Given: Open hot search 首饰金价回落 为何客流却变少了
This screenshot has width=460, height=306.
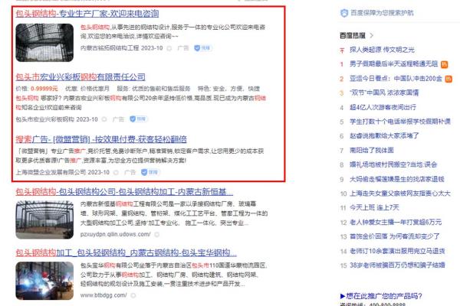Looking at the screenshot, I should point(395,236).
